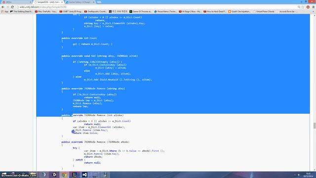Viewport: 316px width, 178px height.
Task: Click the 'JSONNode tmp = m_Dict [aKey];' line
Action: 93,100
